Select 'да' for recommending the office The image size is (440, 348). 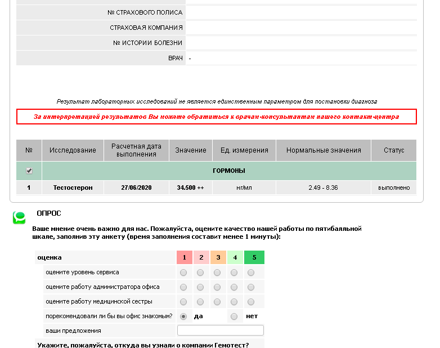pos(183,316)
